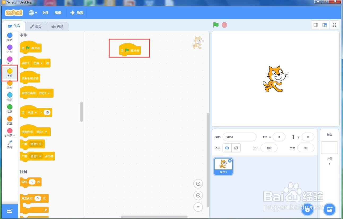Show sprite 角色1 with the eye toggle

pos(227,148)
